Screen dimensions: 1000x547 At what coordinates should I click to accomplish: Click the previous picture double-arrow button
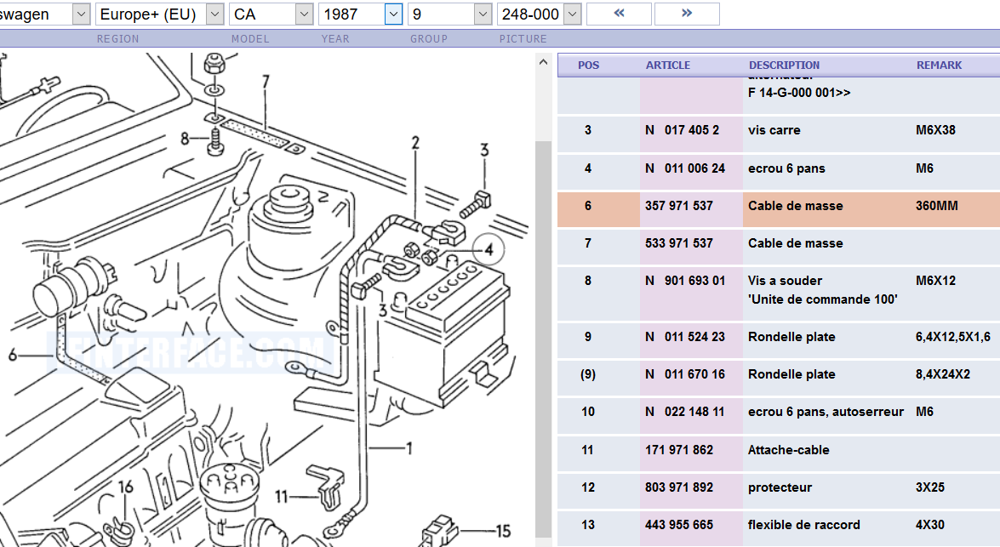(619, 14)
